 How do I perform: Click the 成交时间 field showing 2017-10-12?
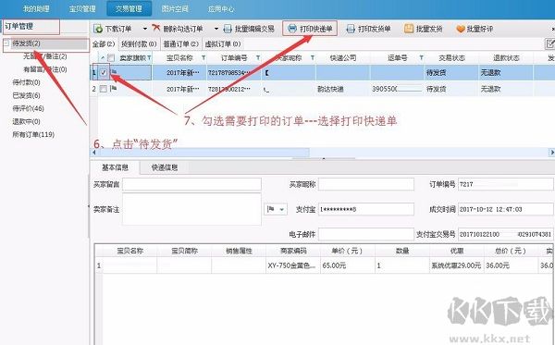506,209
